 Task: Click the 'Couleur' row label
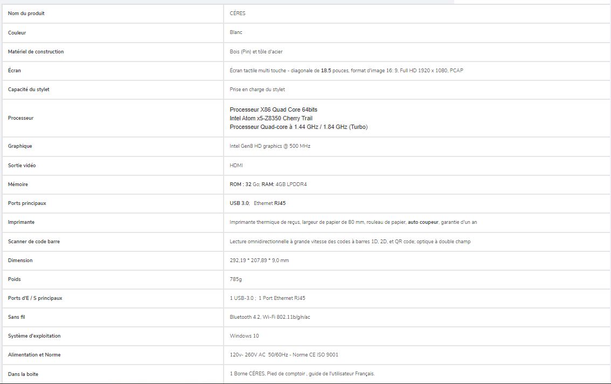pyautogui.click(x=17, y=33)
